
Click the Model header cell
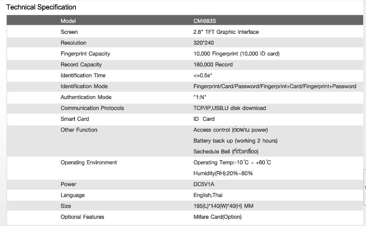[68, 21]
